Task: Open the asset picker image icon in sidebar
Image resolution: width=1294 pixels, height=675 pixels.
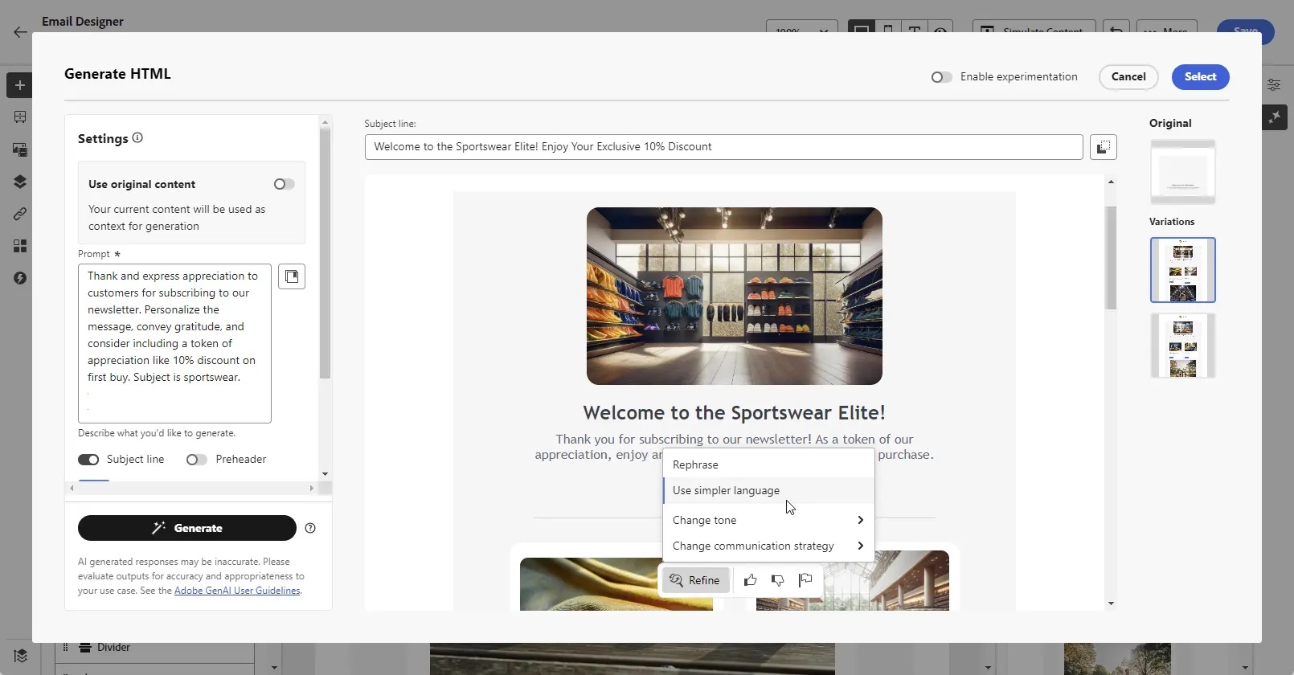Action: coord(20,149)
